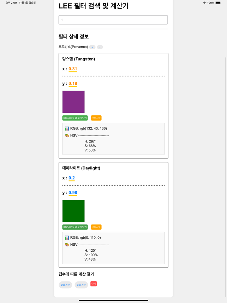Click the HSV palette icon in Daylight panel

pos(67,245)
